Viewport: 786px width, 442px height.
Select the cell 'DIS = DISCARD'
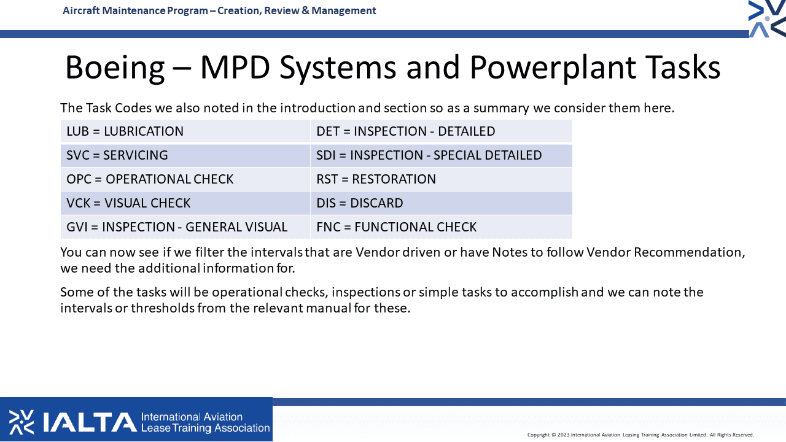click(442, 203)
